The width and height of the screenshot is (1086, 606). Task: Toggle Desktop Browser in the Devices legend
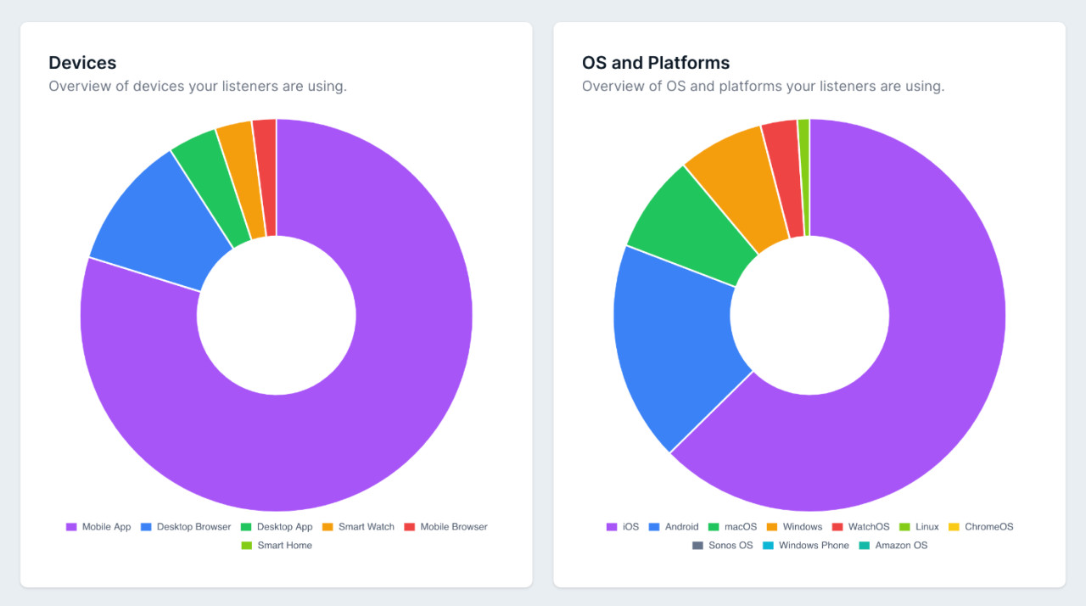pyautogui.click(x=185, y=527)
